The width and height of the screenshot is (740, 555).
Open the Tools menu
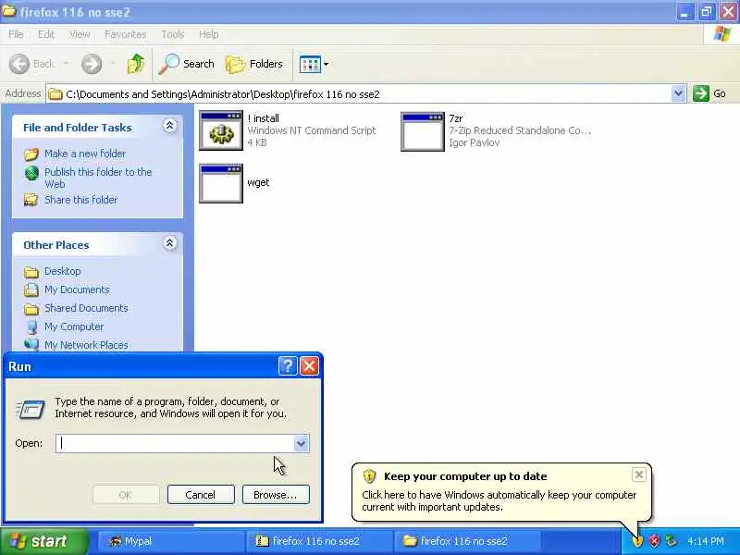coord(173,34)
